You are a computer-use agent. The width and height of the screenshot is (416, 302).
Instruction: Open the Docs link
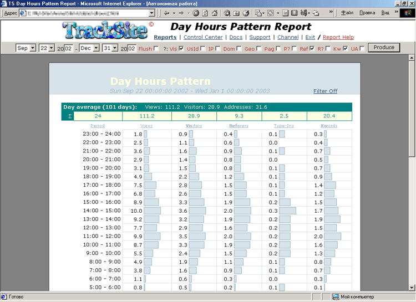point(236,37)
